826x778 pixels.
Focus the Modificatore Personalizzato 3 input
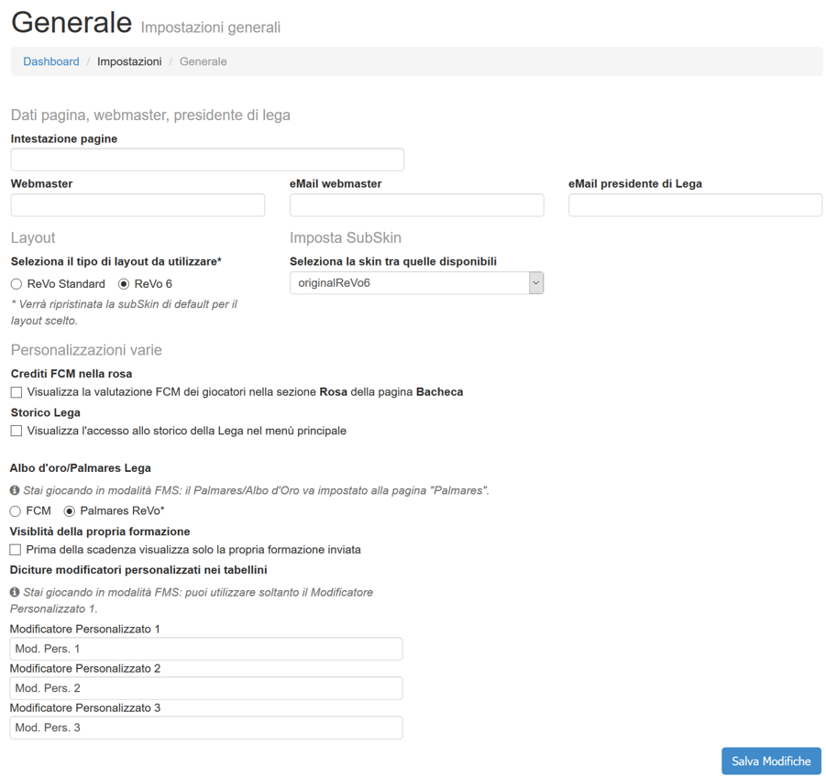point(206,728)
